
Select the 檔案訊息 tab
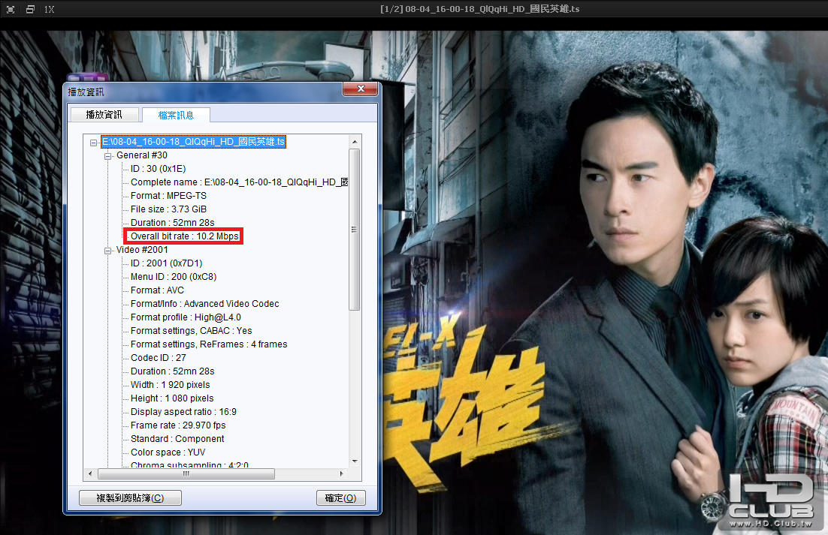(x=176, y=115)
